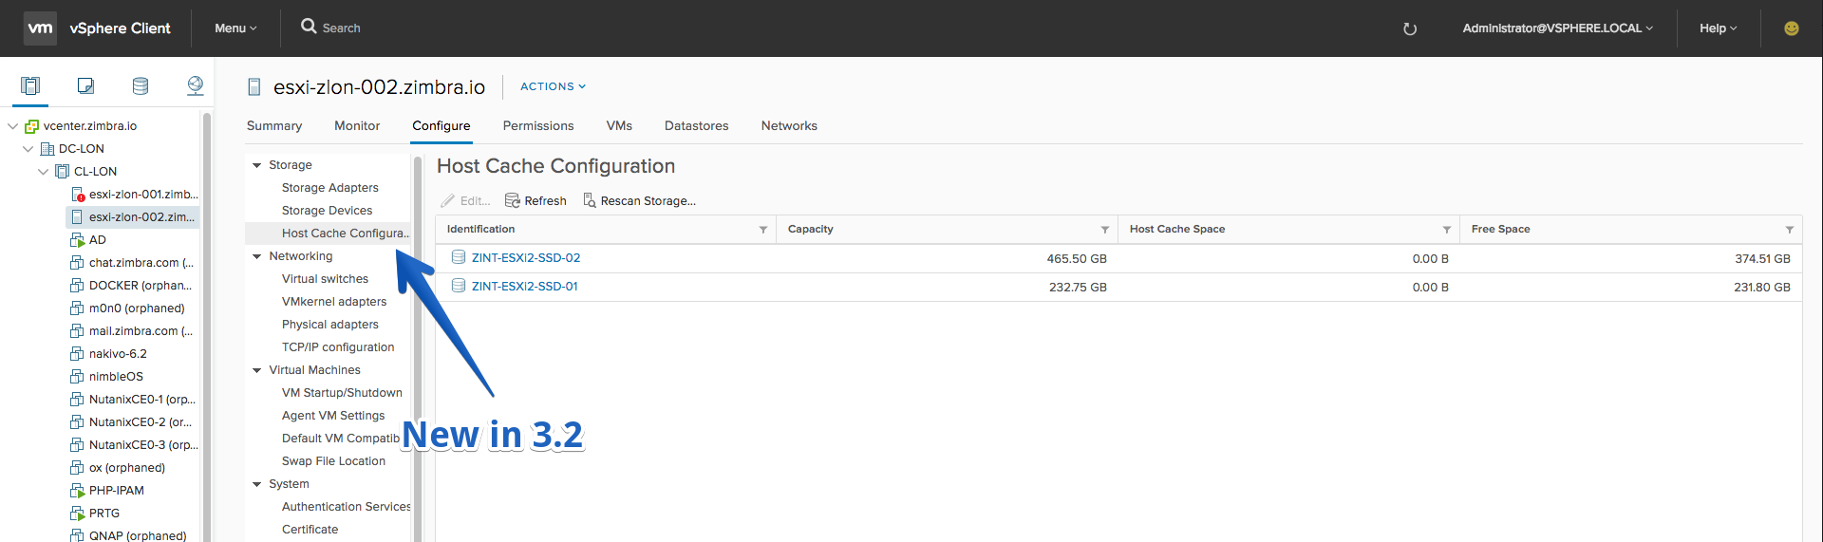1823x542 pixels.
Task: Open the ZINT-ESXI2-SSD-02 datastore link
Action: tap(526, 257)
